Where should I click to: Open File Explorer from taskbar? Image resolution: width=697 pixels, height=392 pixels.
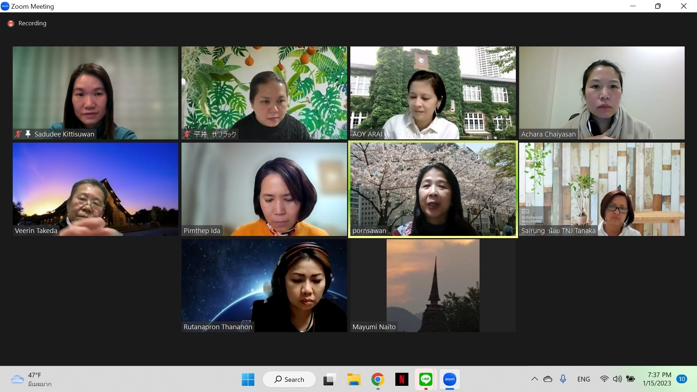[x=354, y=379]
